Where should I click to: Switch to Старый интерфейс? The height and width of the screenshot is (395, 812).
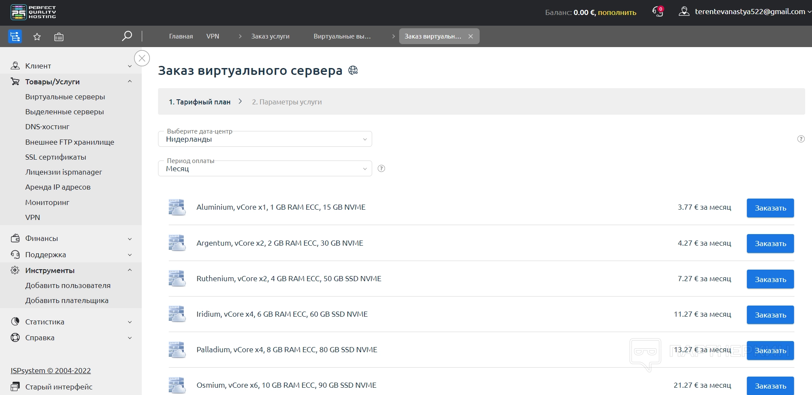point(59,387)
